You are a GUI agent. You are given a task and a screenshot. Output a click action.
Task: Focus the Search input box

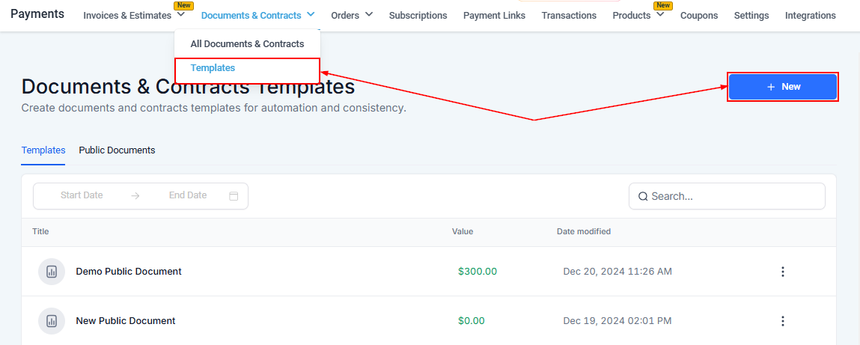click(734, 196)
